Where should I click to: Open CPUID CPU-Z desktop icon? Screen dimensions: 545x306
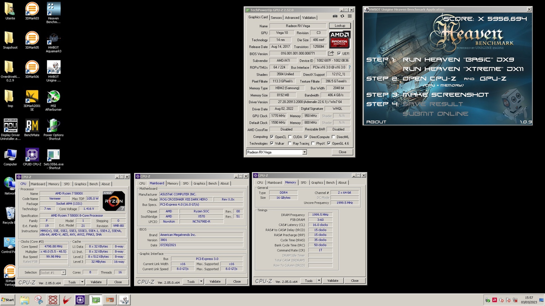32,157
